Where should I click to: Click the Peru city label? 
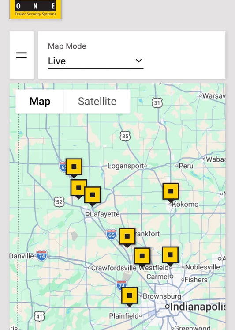pyautogui.click(x=186, y=166)
